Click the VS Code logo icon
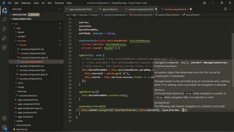The height and width of the screenshot is (132, 234). pyautogui.click(x=3, y=3)
